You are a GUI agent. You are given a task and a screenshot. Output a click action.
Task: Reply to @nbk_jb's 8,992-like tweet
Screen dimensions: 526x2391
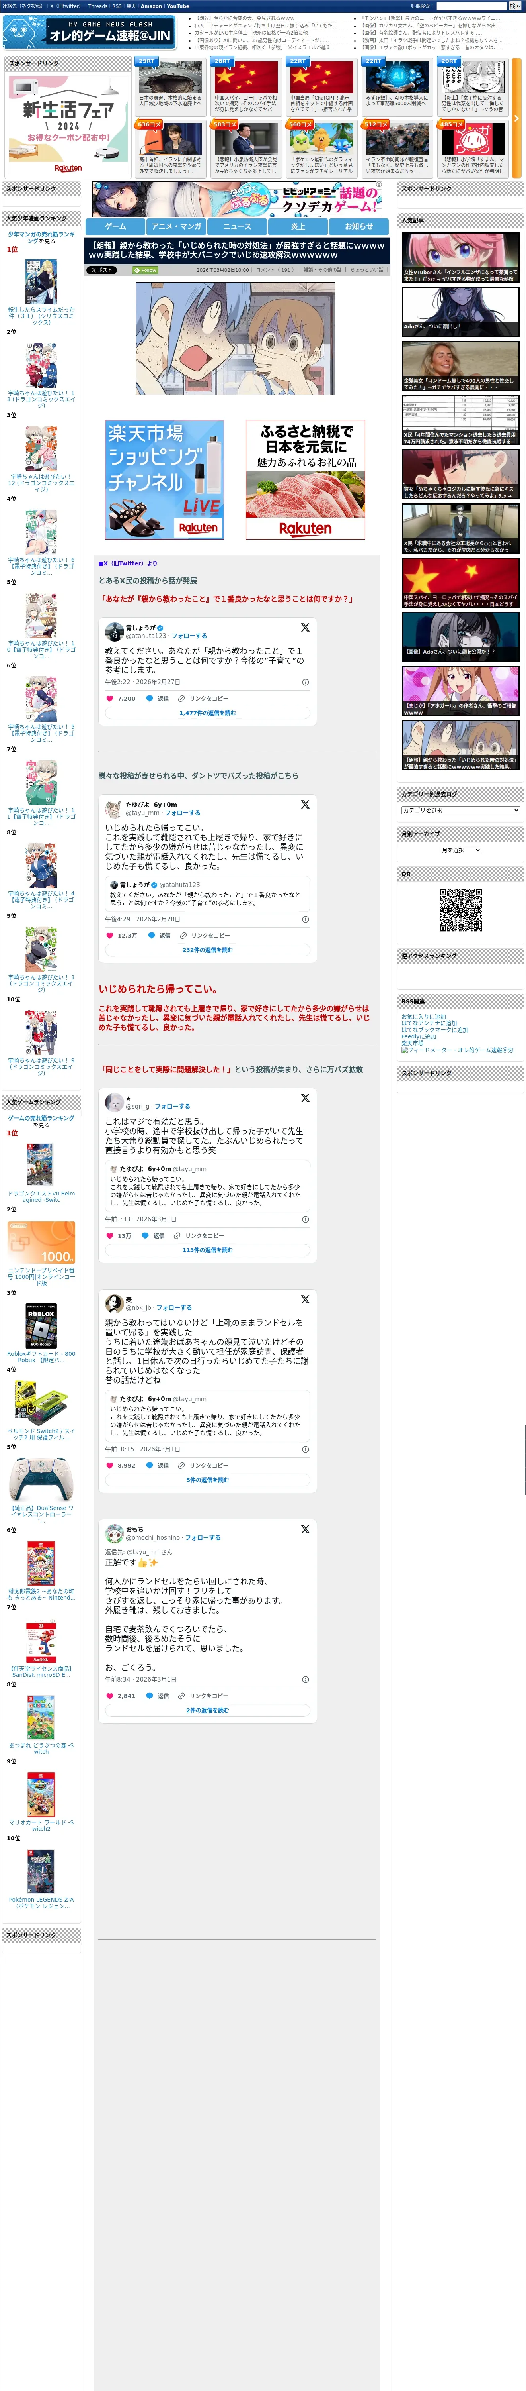point(158,1466)
